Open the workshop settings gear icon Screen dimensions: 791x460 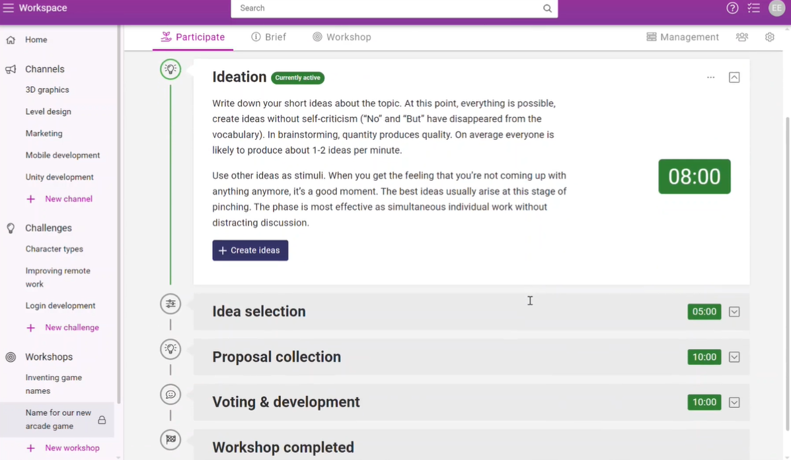pos(769,37)
